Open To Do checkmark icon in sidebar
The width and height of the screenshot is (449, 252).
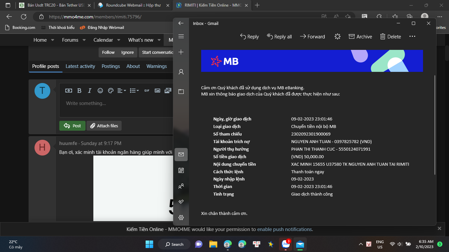(x=181, y=201)
